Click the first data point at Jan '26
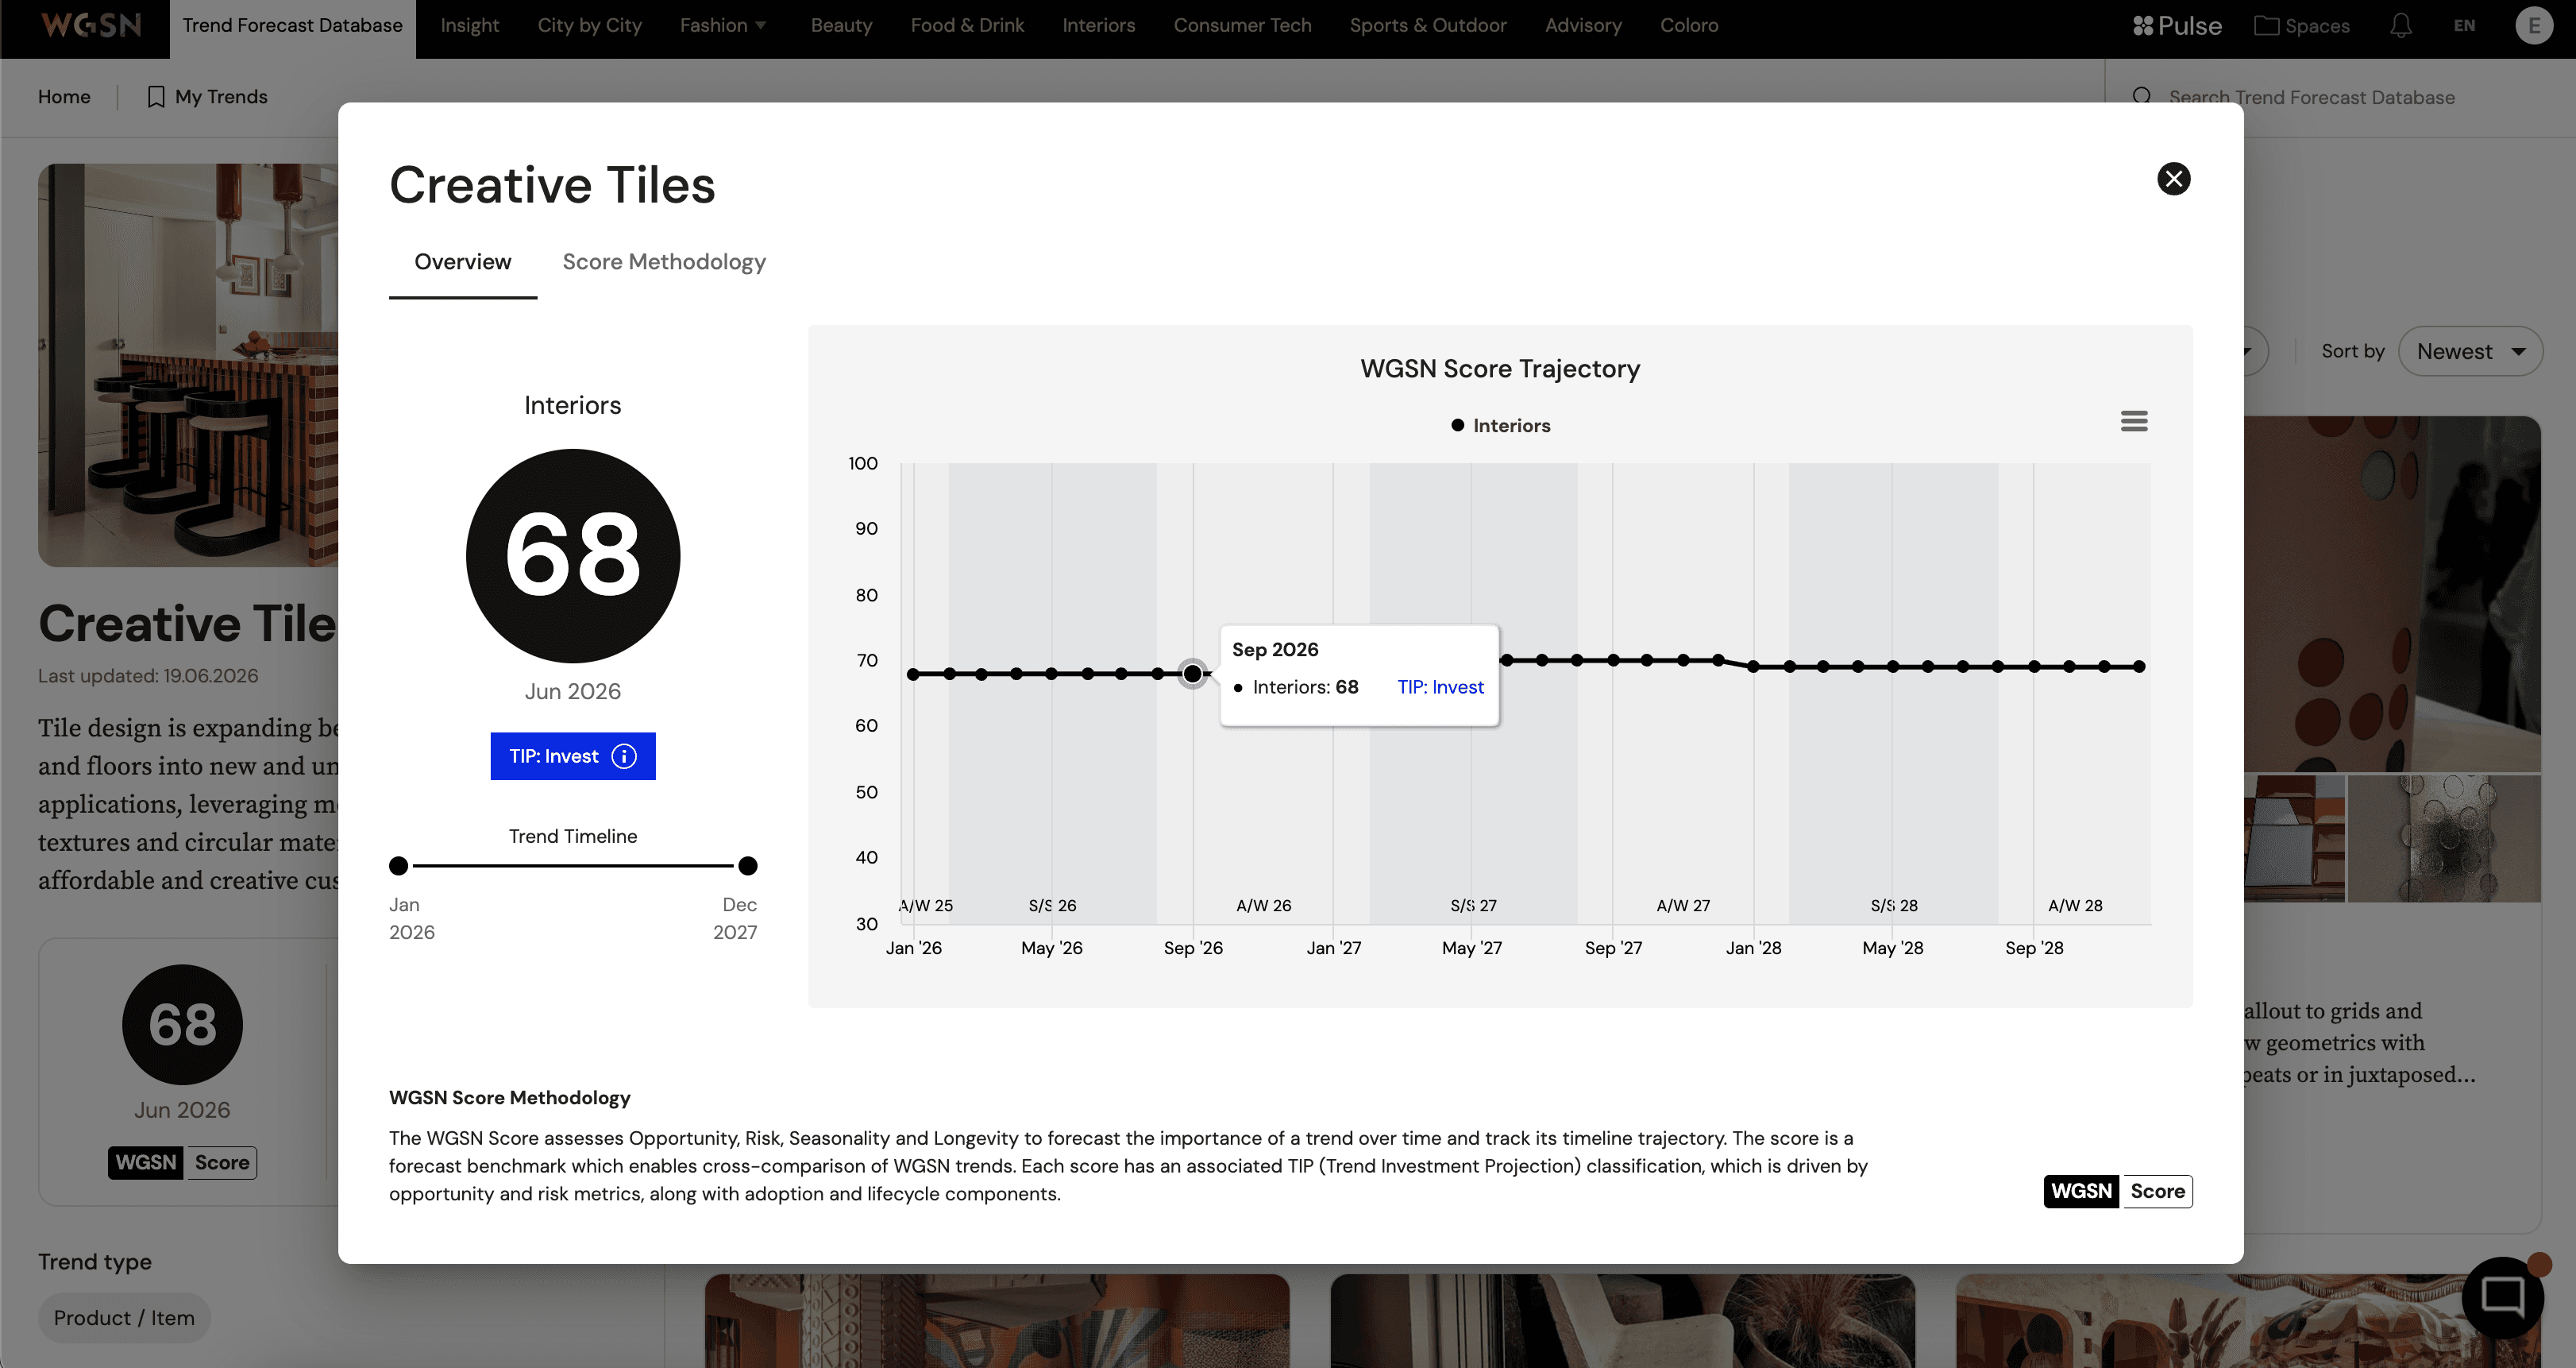The width and height of the screenshot is (2576, 1368). pos(912,674)
